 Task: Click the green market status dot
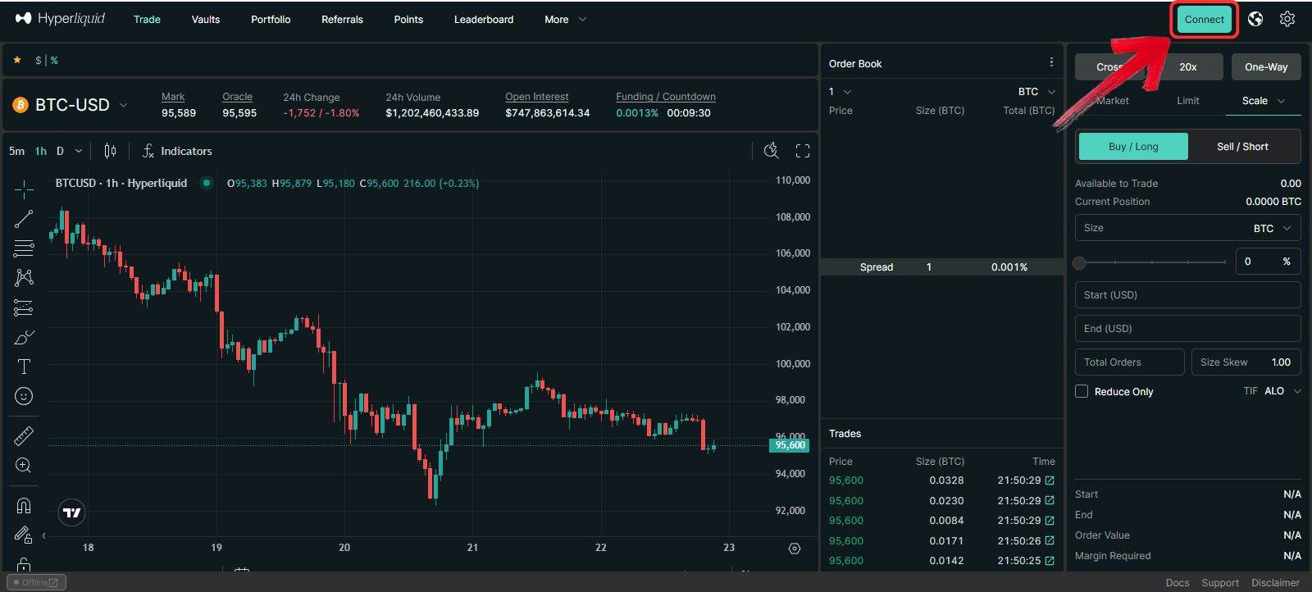207,183
